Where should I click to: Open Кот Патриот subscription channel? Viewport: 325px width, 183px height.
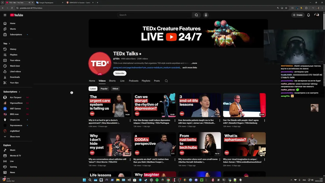pyautogui.click(x=16, y=97)
